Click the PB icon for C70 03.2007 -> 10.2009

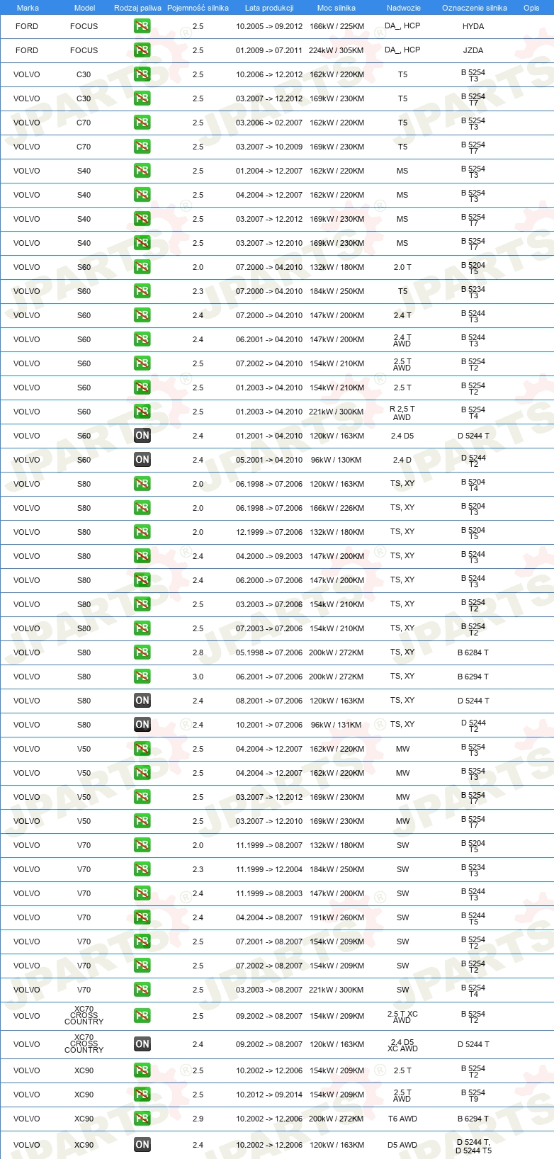pyautogui.click(x=142, y=147)
